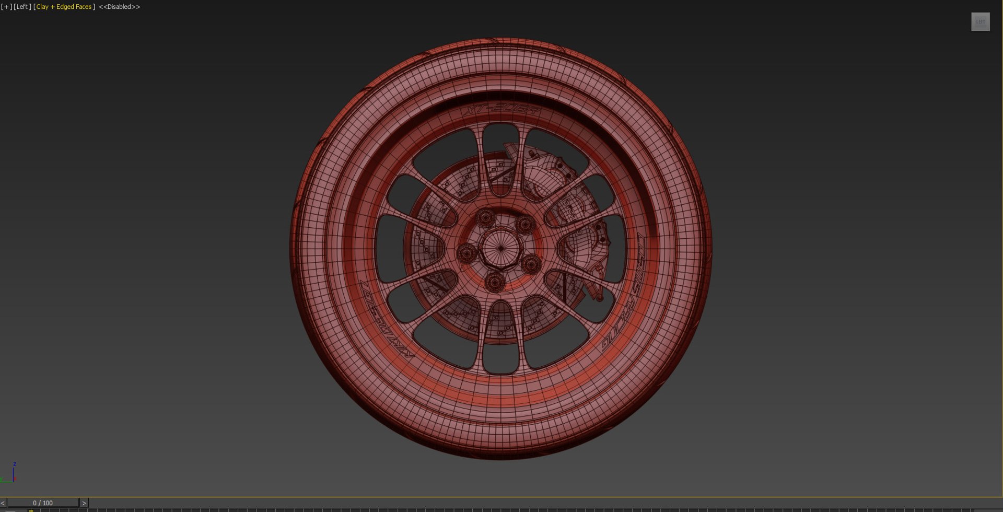The height and width of the screenshot is (512, 1003).
Task: Click the <<Disabled>> viewport filter label
Action: (120, 7)
